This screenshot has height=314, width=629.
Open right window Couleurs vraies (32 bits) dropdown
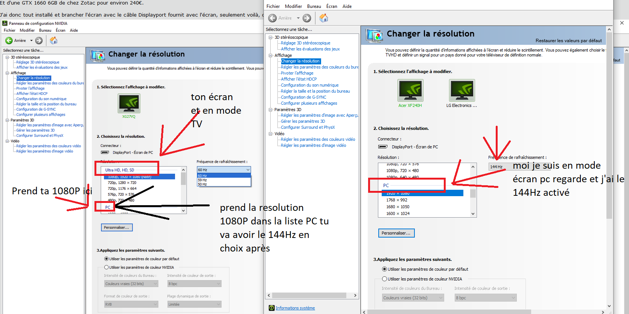click(x=413, y=298)
